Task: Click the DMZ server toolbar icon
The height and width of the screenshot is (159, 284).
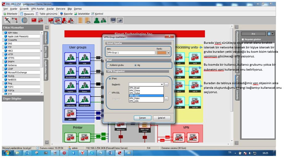Action: (88, 21)
